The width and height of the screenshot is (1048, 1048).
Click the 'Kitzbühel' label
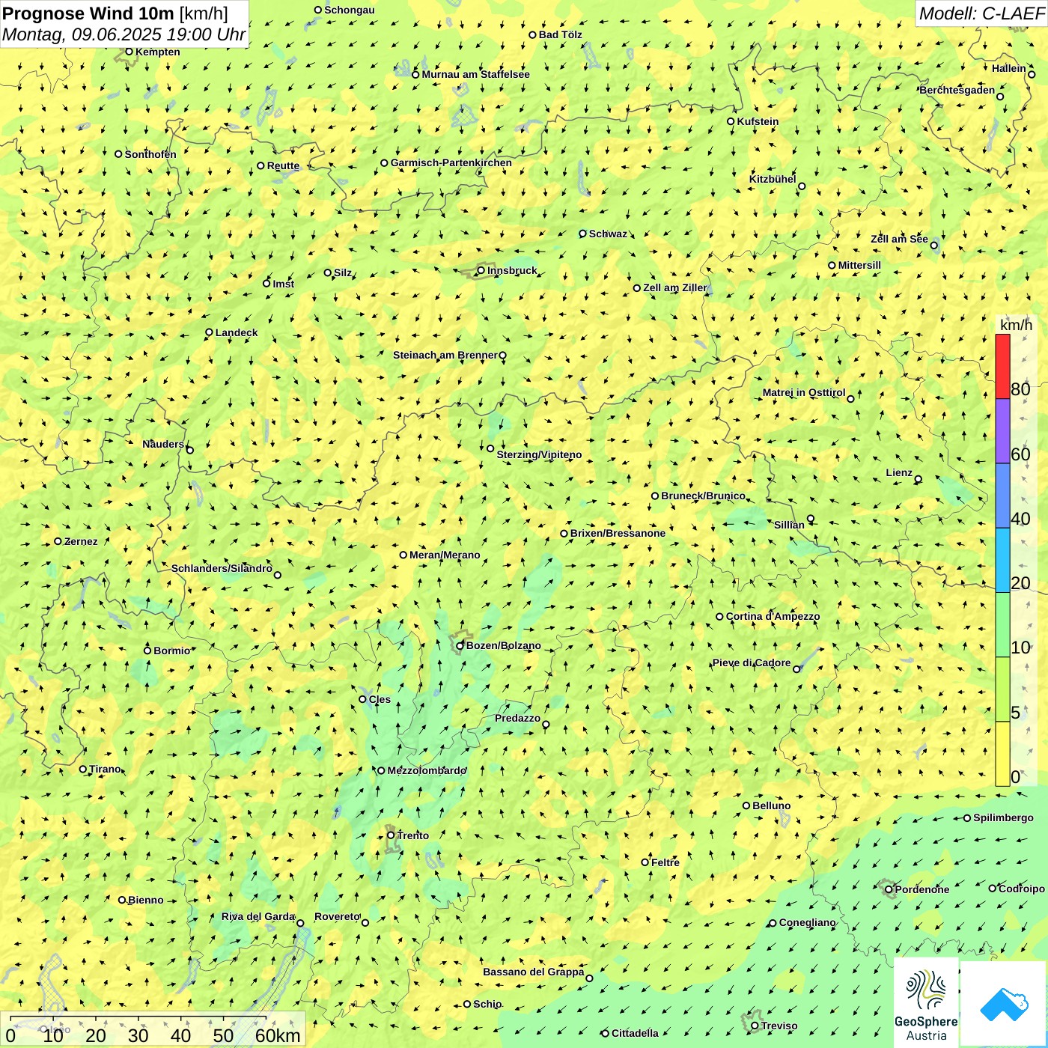(773, 179)
